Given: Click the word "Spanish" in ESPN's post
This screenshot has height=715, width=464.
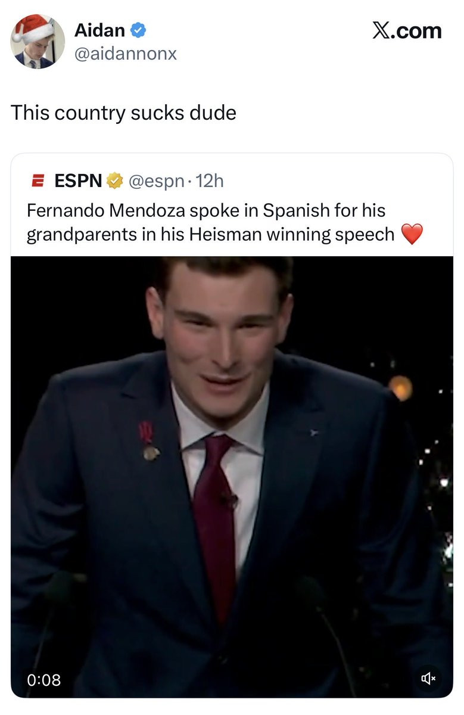Looking at the screenshot, I should pos(295,210).
